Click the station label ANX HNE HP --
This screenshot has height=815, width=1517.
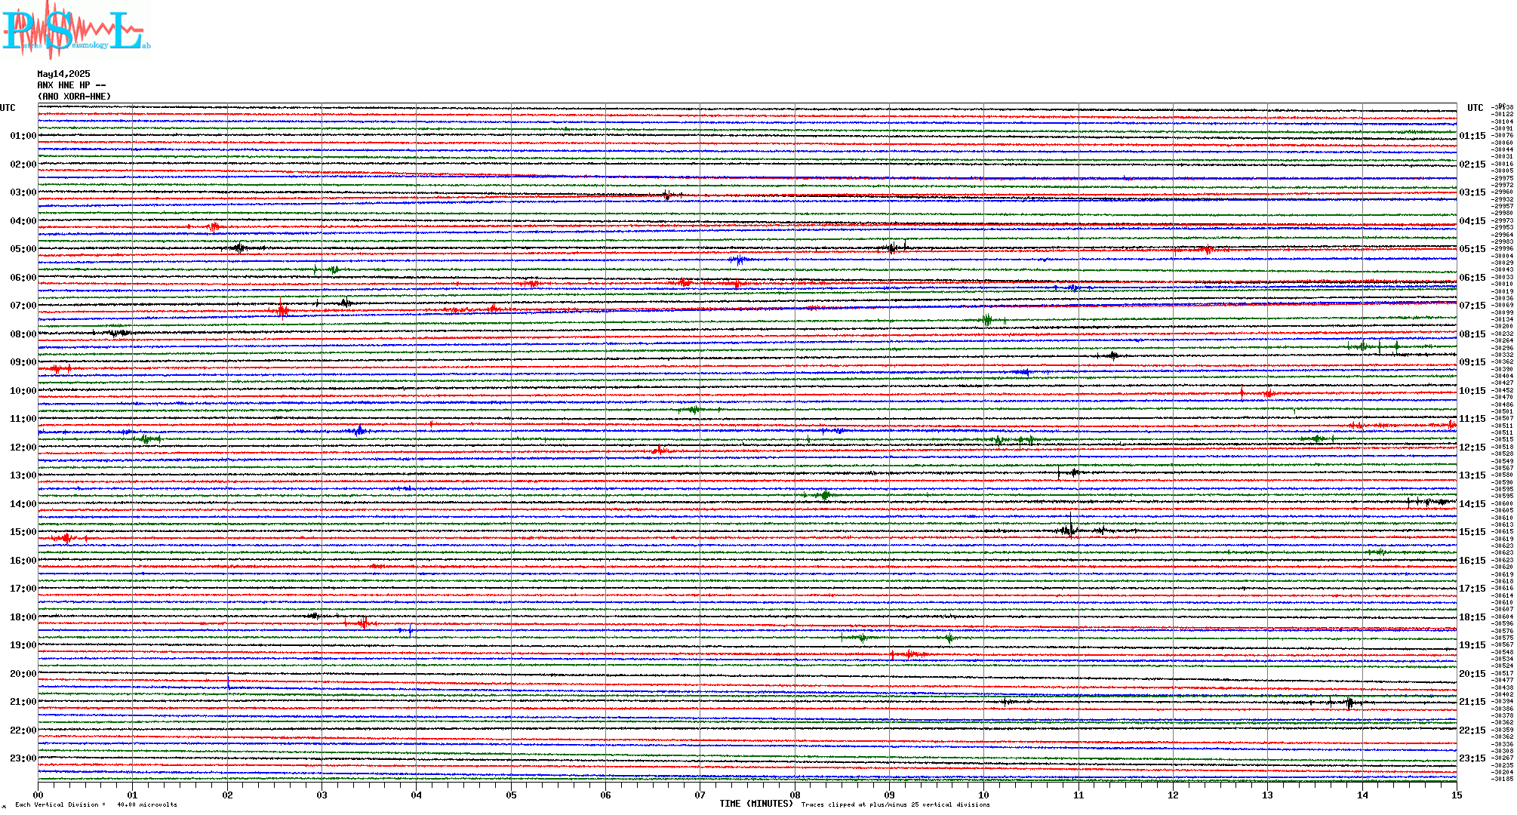[x=71, y=85]
